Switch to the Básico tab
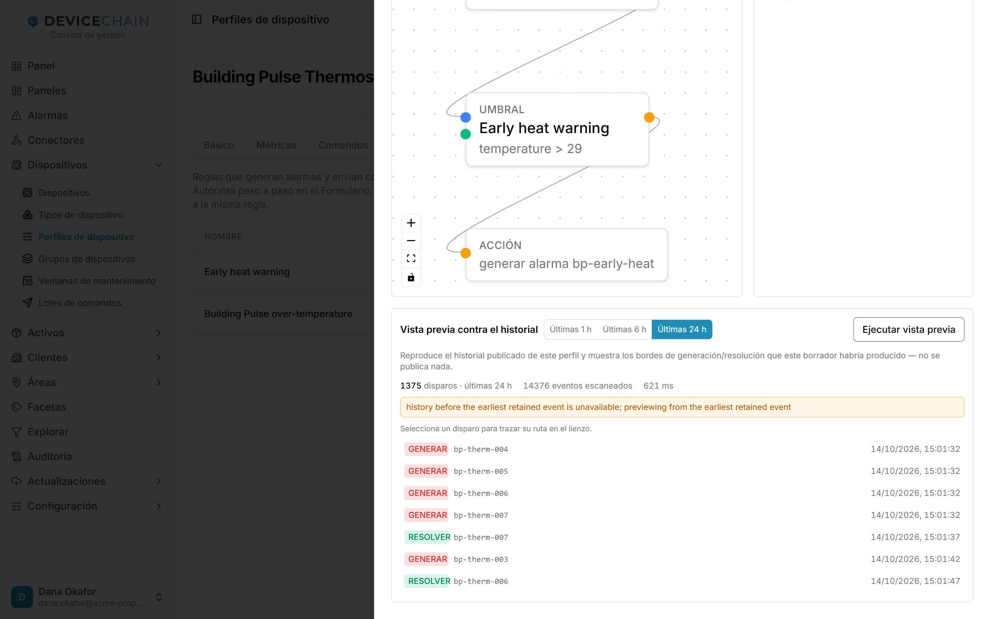Image resolution: width=990 pixels, height=619 pixels. (219, 145)
